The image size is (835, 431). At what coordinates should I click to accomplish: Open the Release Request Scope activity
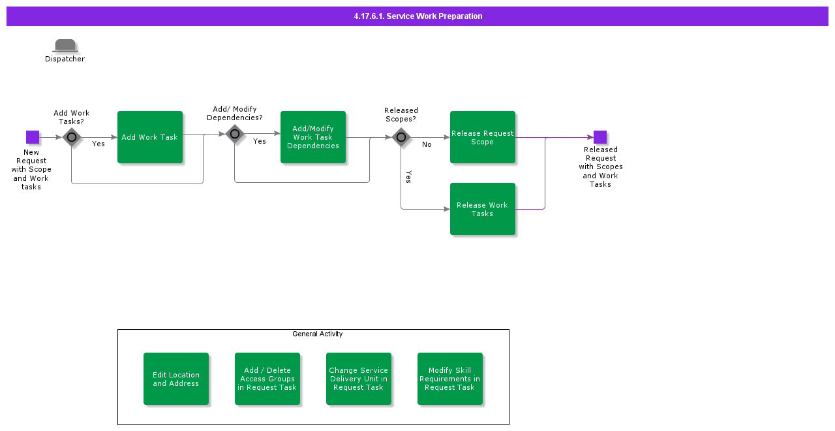coord(483,137)
